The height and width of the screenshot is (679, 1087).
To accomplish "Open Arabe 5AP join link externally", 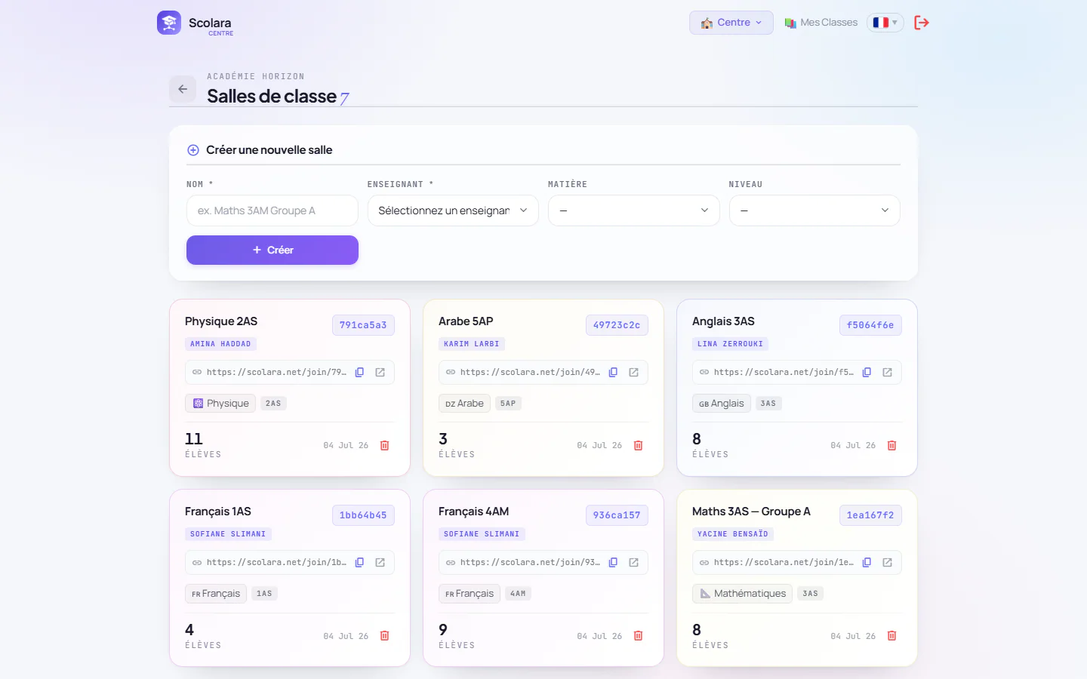I will point(634,372).
